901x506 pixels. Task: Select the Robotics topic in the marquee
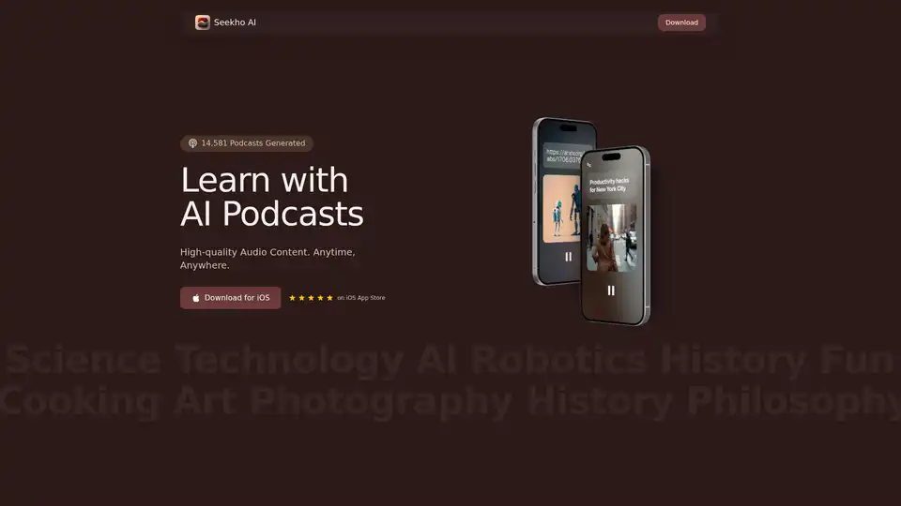(x=557, y=361)
